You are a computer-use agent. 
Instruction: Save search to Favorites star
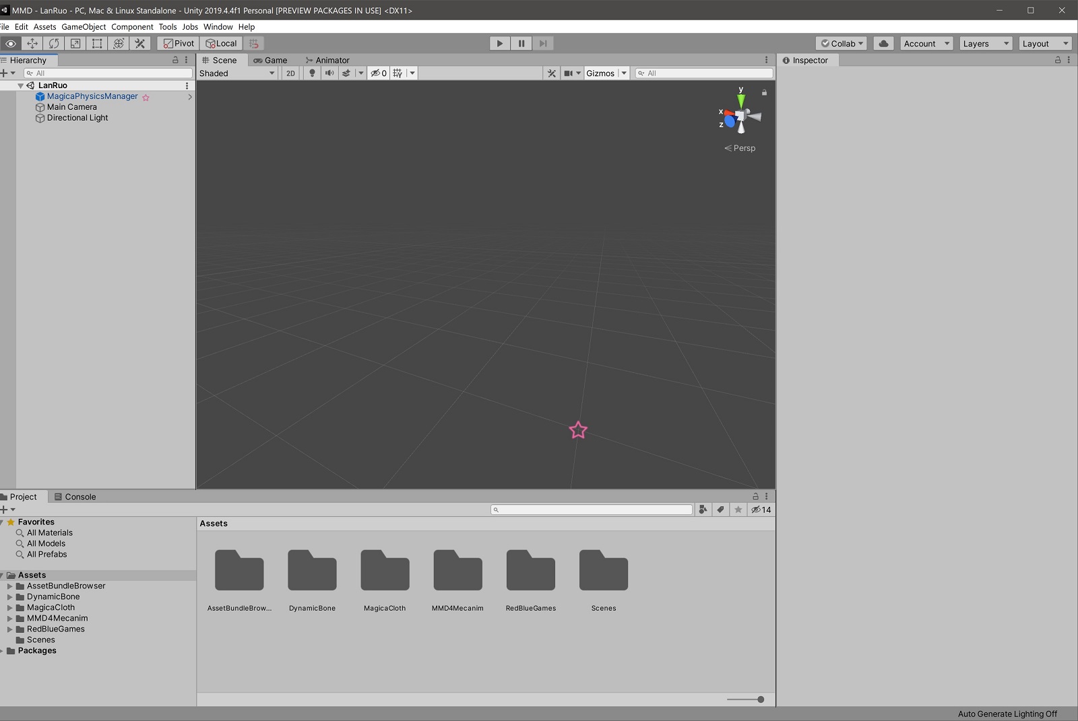coord(738,510)
